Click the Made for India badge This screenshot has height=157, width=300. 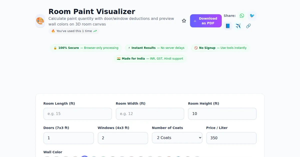pos(150,59)
